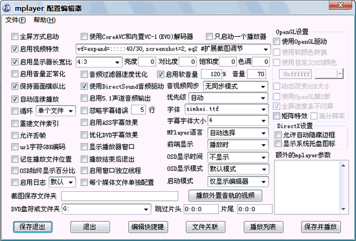Click the 退出 button
Image resolution: width=356 pixels, height=241 pixels.
[90, 227]
